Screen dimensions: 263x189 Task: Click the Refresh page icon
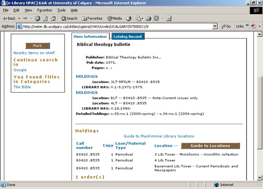point(45,19)
